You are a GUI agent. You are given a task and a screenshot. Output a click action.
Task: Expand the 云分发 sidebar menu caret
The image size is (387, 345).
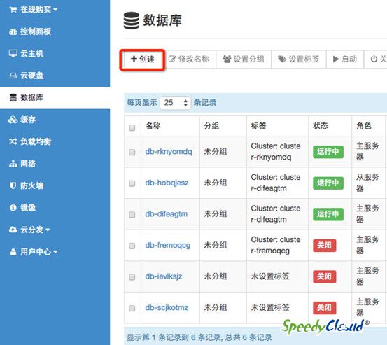48,230
